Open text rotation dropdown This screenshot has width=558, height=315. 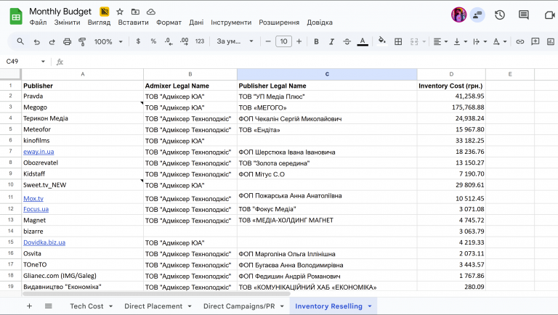tap(499, 41)
